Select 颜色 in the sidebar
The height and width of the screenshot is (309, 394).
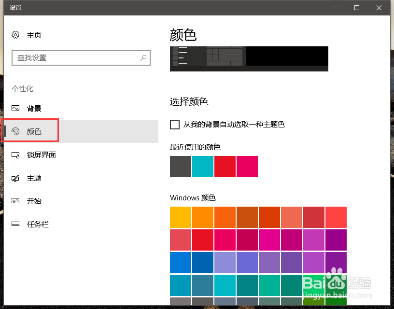(81, 131)
